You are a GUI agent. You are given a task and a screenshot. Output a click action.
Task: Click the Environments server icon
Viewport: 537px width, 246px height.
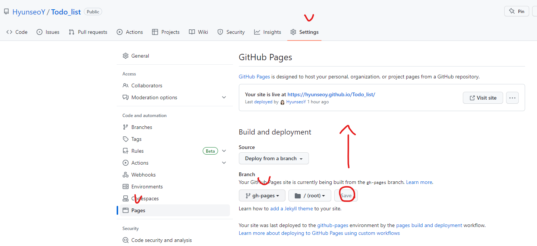click(126, 187)
